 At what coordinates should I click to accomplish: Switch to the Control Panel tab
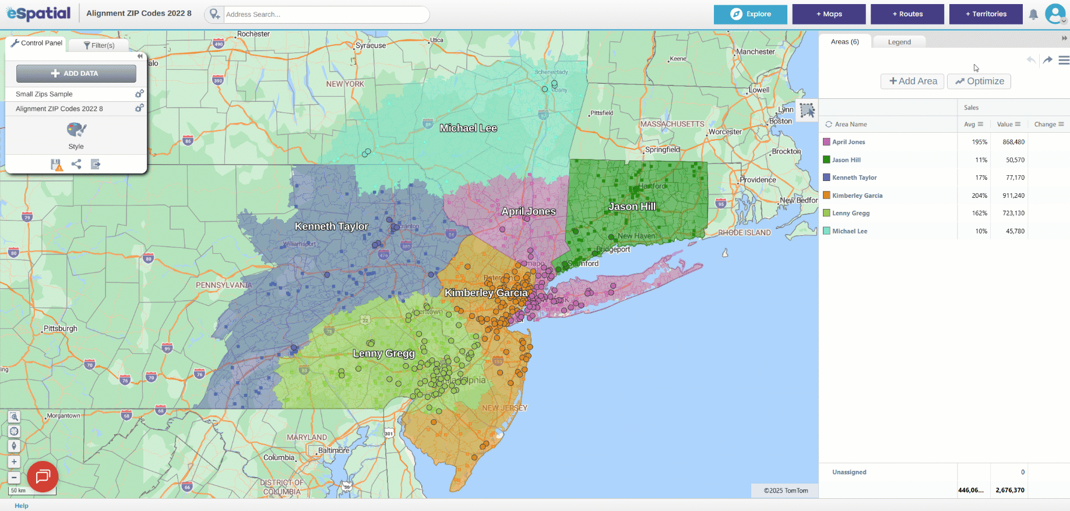(x=36, y=43)
